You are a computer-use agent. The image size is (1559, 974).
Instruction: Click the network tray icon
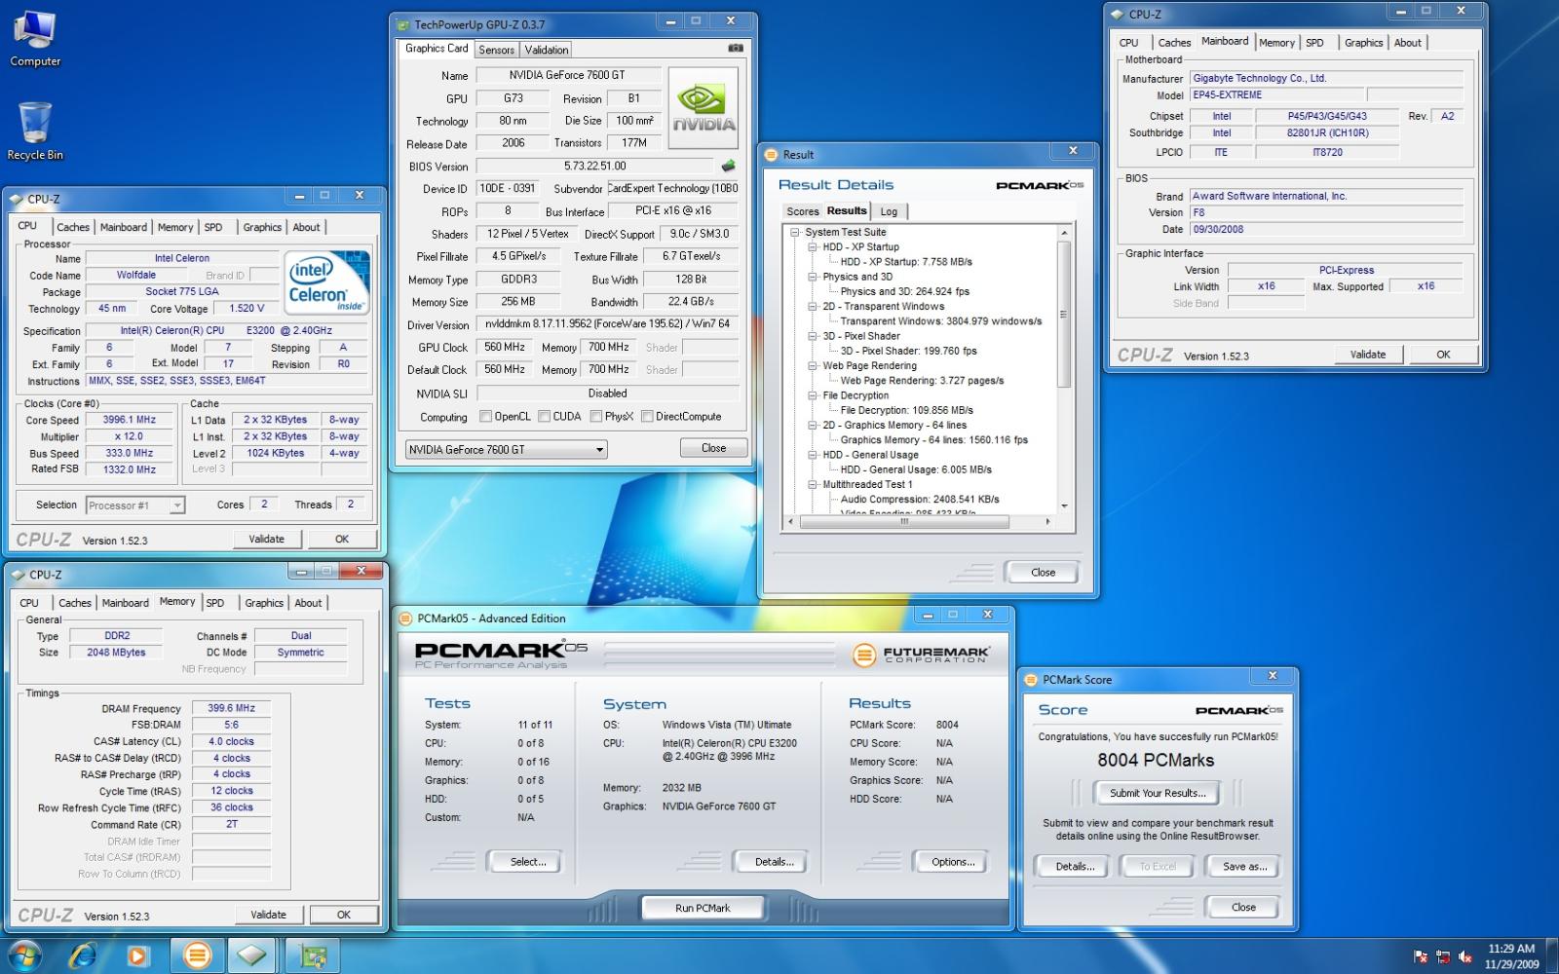(1443, 957)
